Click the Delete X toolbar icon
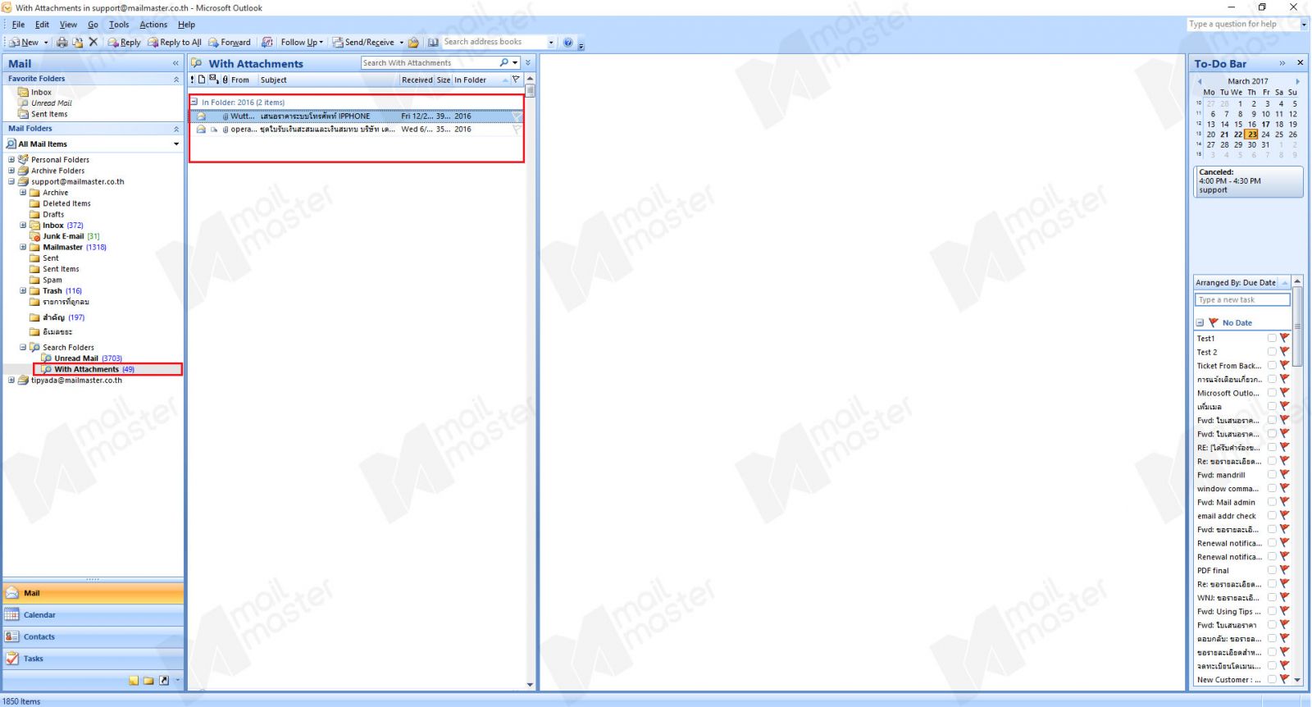The height and width of the screenshot is (707, 1312). [x=93, y=42]
